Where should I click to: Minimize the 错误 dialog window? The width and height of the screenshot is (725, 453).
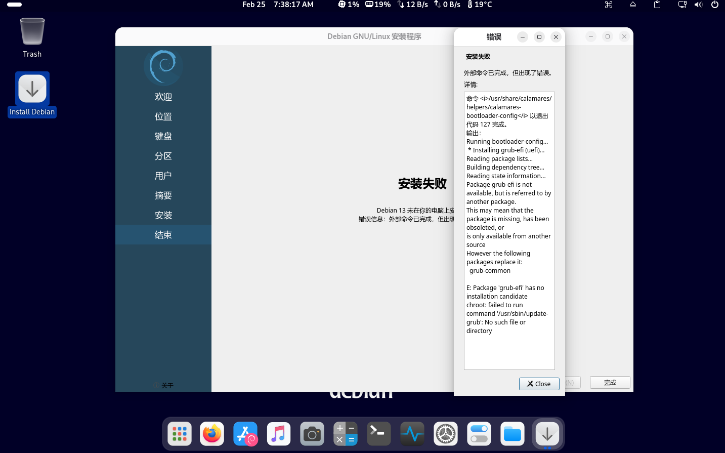pyautogui.click(x=523, y=37)
